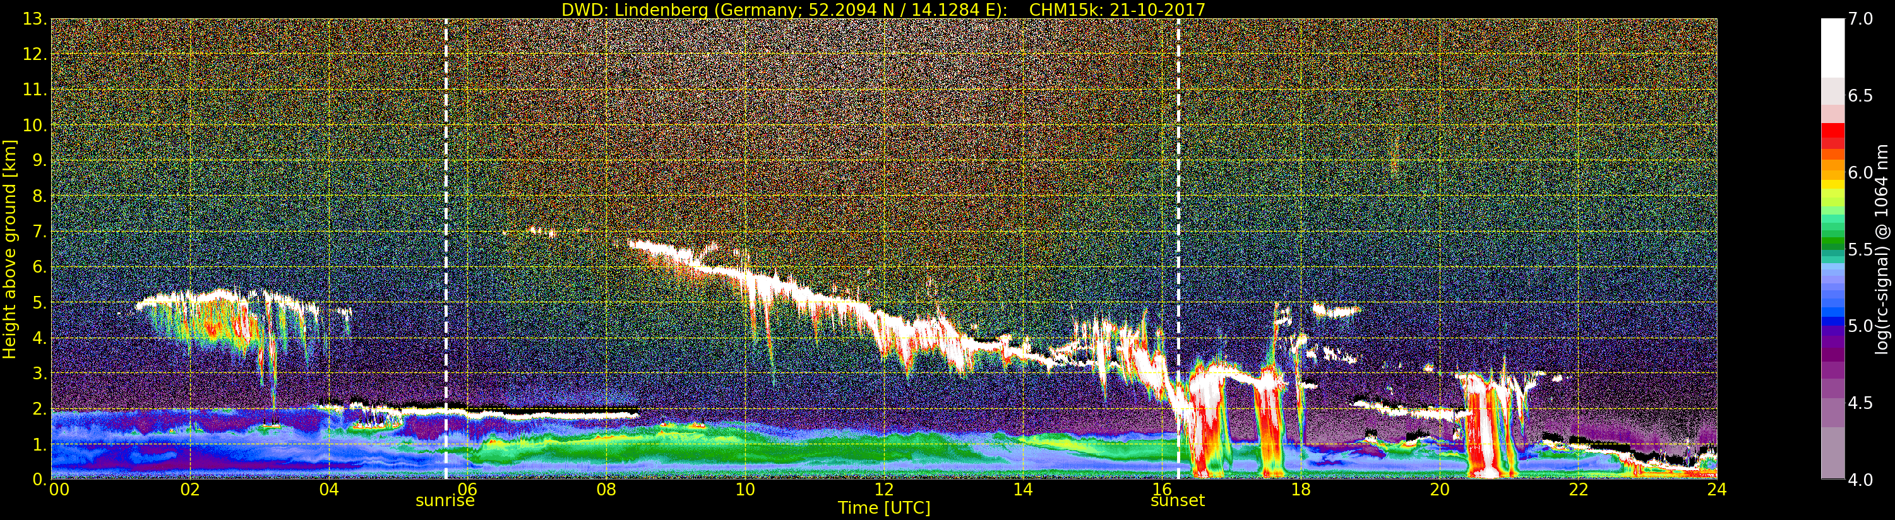Click the height axis tick label '9.'
The image size is (1895, 520).
(39, 161)
